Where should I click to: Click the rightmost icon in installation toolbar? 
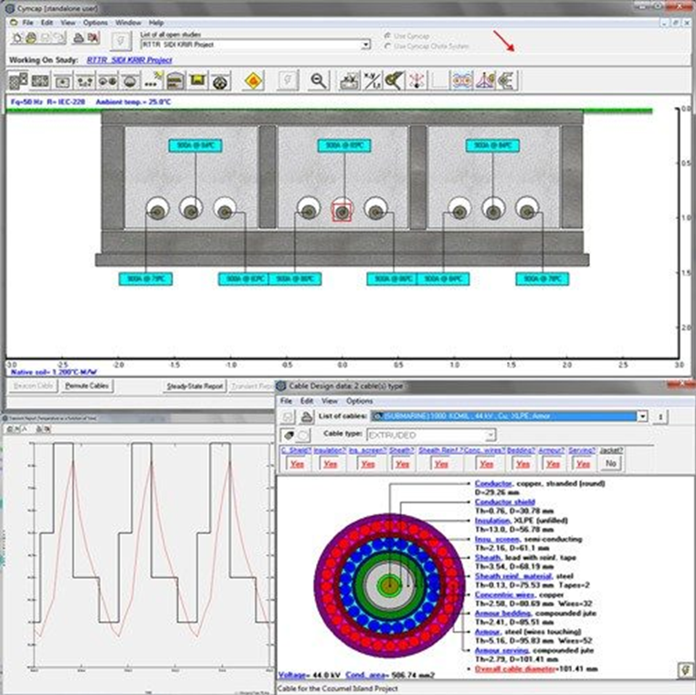pyautogui.click(x=507, y=81)
